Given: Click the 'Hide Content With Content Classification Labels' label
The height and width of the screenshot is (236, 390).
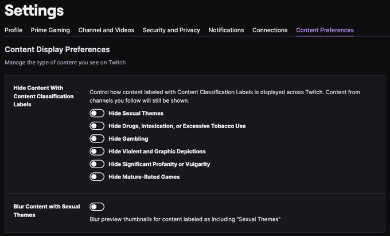Looking at the screenshot, I should click(44, 96).
